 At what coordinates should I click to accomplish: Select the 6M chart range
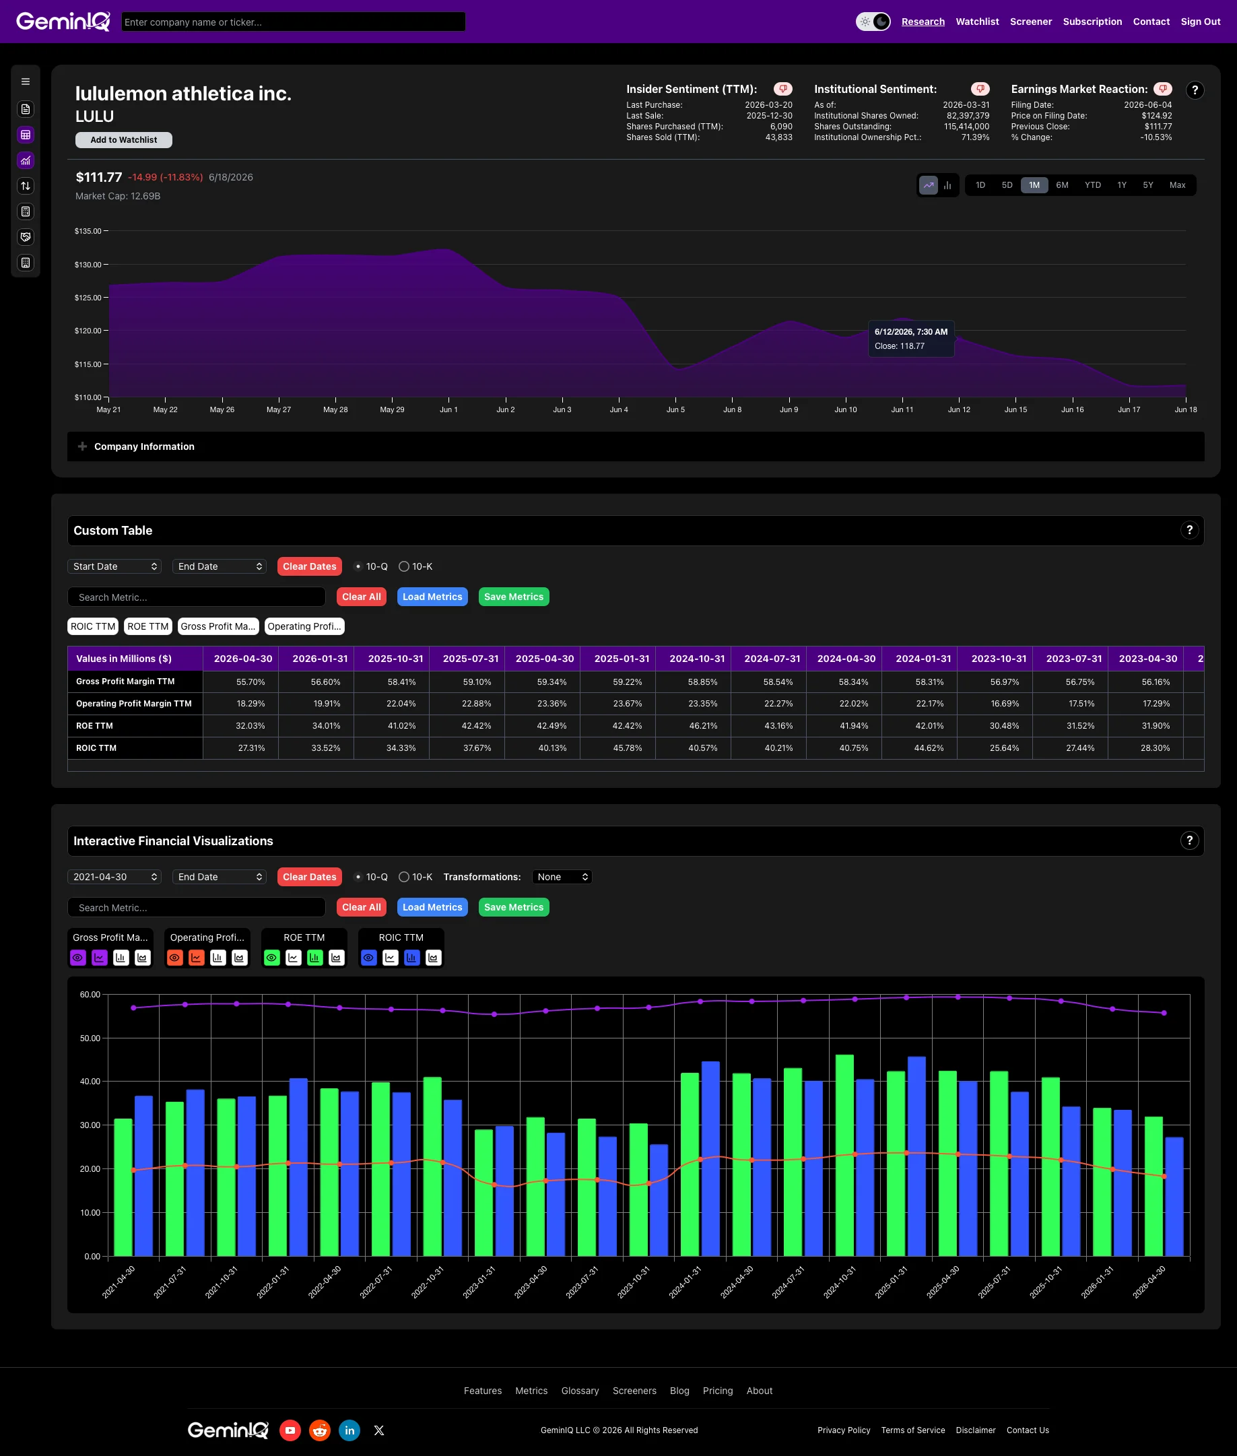[x=1063, y=185]
